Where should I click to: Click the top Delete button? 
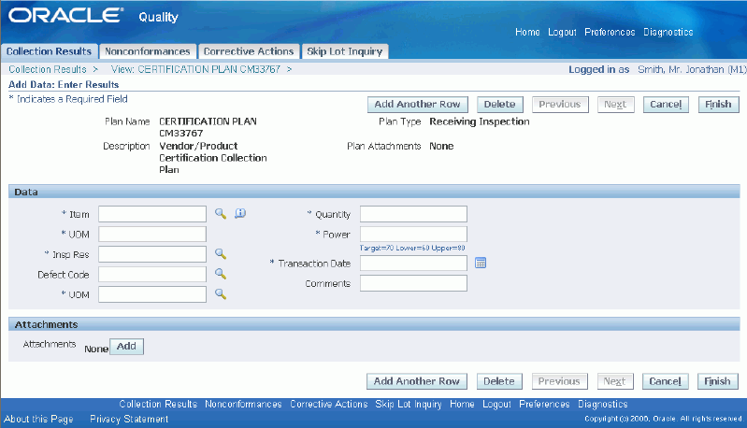500,105
